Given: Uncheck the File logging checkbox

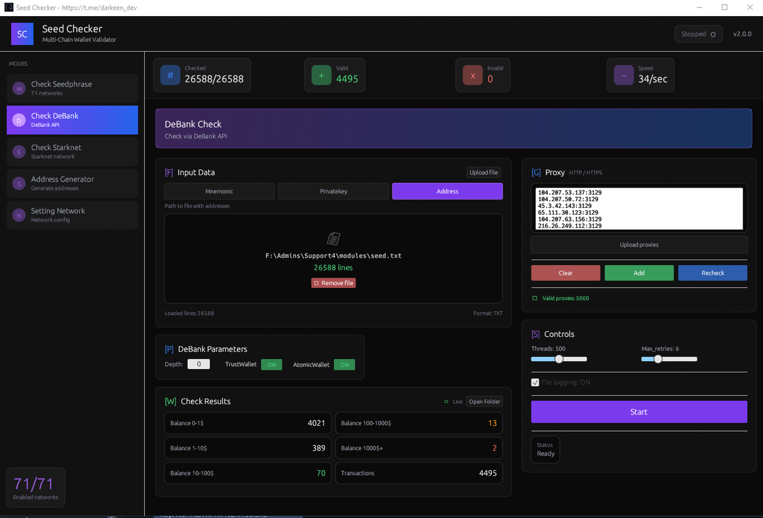Looking at the screenshot, I should 535,382.
